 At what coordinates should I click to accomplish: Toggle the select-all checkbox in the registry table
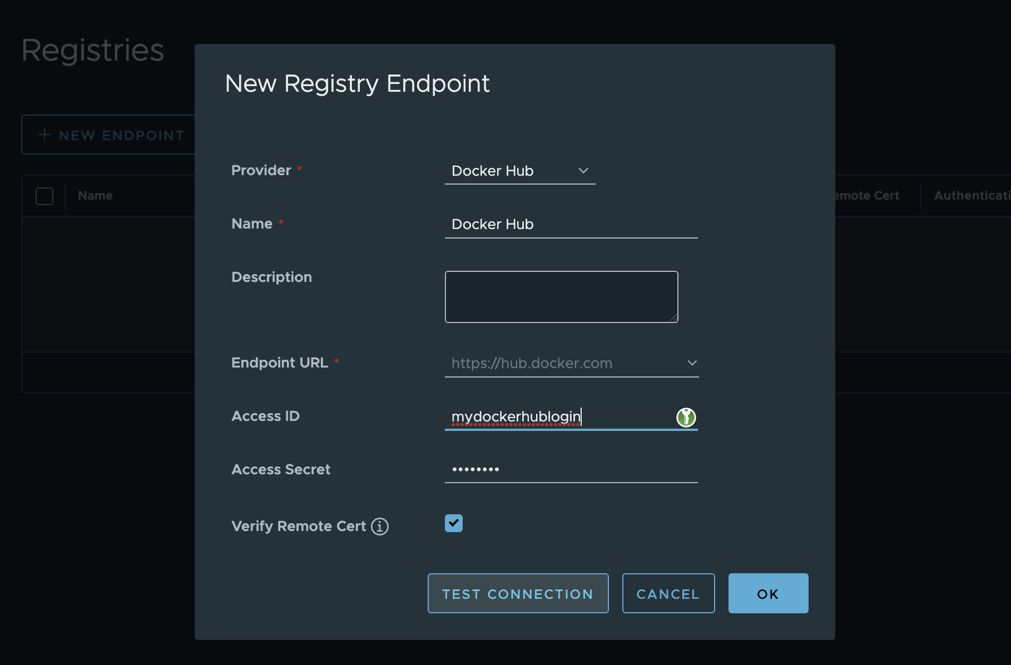(x=44, y=196)
